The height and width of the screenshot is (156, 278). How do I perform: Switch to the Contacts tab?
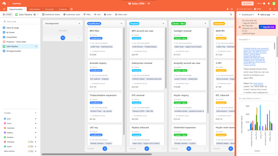[x=63, y=9]
